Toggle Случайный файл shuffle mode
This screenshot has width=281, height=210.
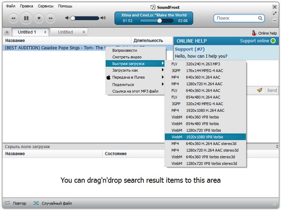pos(52,203)
